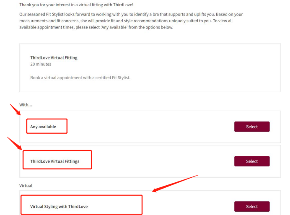Click the 'With...' section heading
The height and width of the screenshot is (215, 290).
[x=26, y=105]
